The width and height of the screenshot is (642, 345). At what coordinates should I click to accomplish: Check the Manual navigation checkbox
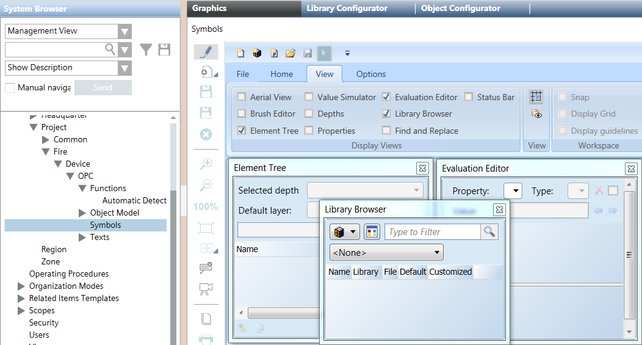[10, 88]
